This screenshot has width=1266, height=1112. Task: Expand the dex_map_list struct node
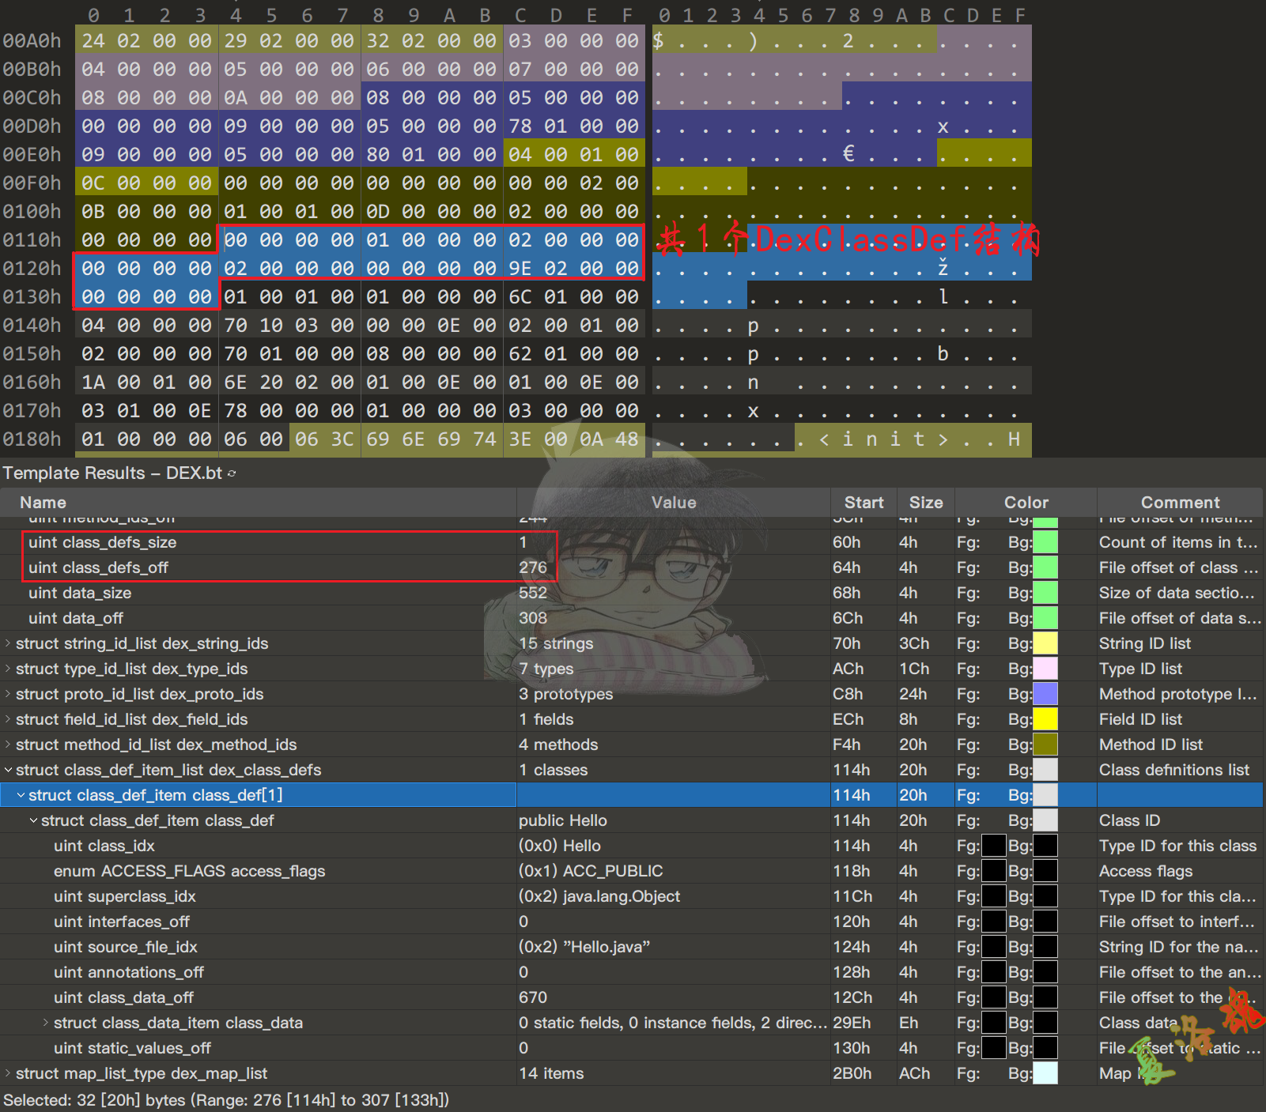[8, 1073]
